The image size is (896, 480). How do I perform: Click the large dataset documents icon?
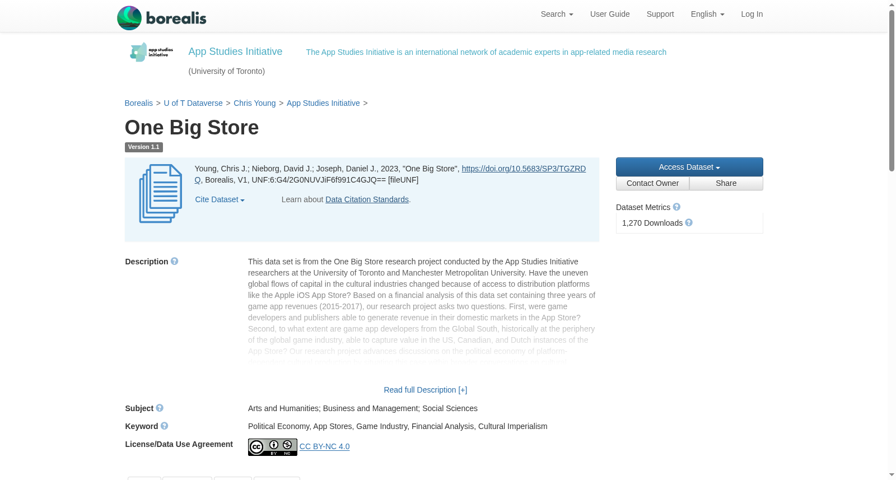[x=161, y=193]
